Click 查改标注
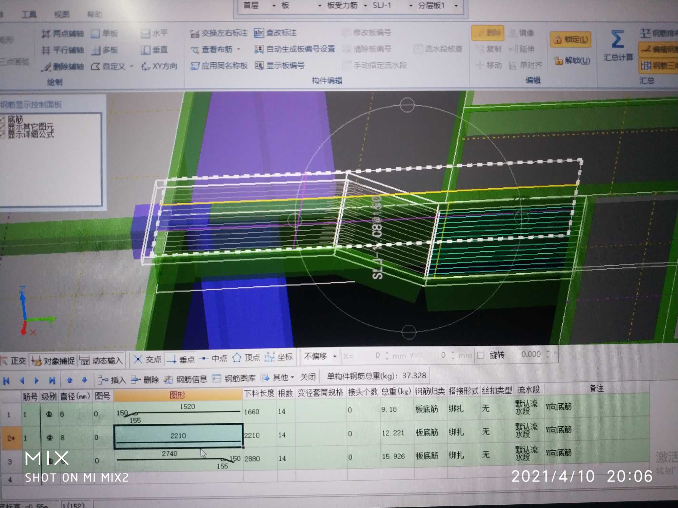Viewport: 678px width, 508px height. click(275, 33)
